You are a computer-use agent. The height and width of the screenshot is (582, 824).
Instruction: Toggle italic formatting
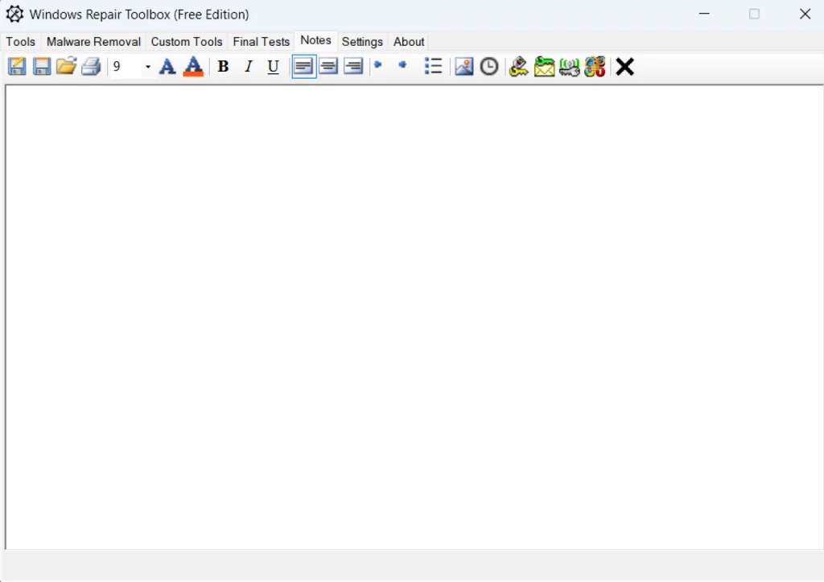[249, 67]
